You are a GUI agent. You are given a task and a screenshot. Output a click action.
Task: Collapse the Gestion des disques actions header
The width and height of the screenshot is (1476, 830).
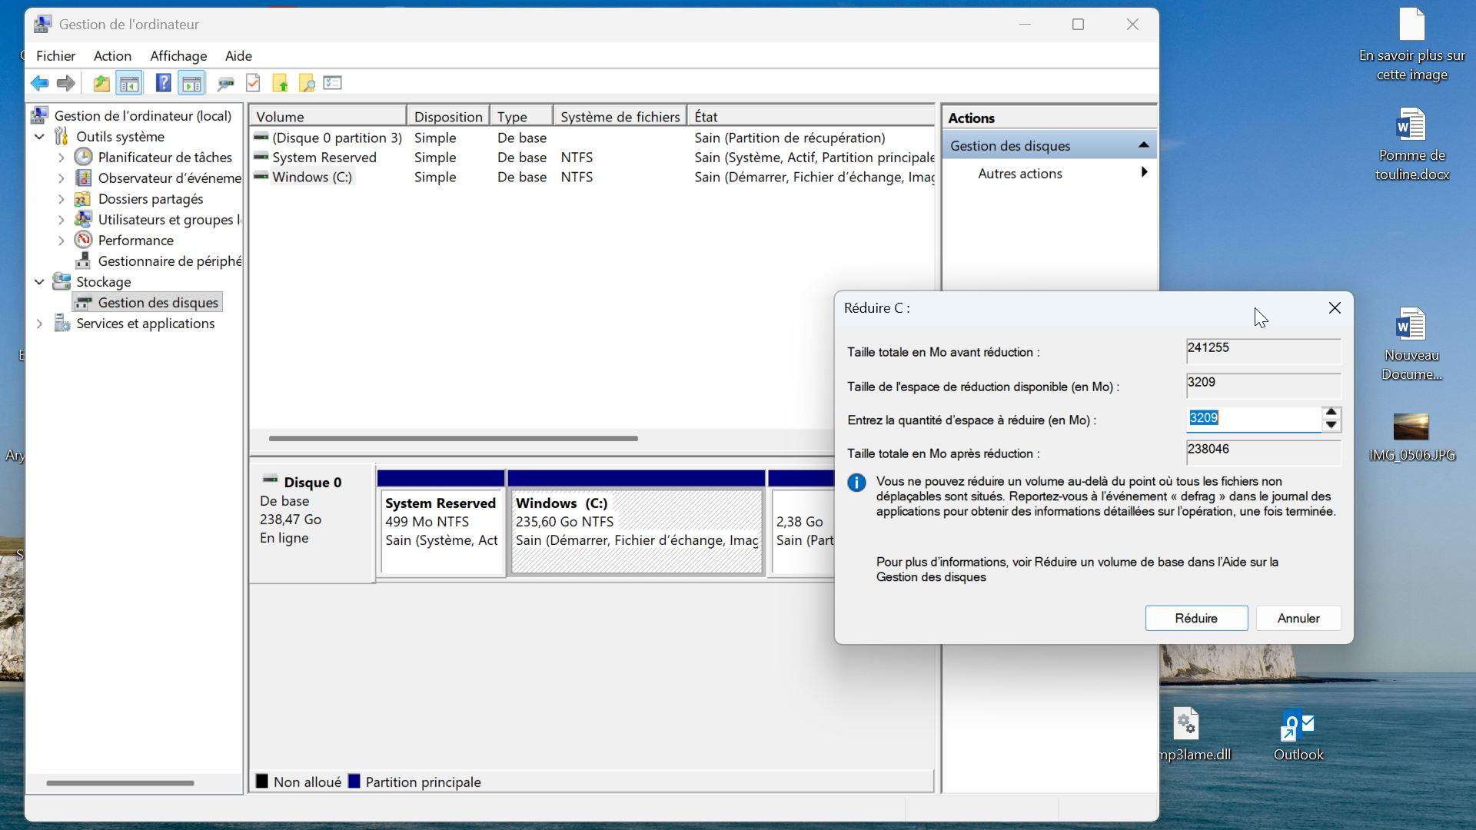pos(1143,145)
